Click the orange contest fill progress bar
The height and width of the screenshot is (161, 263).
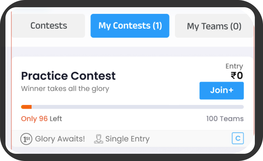point(26,107)
